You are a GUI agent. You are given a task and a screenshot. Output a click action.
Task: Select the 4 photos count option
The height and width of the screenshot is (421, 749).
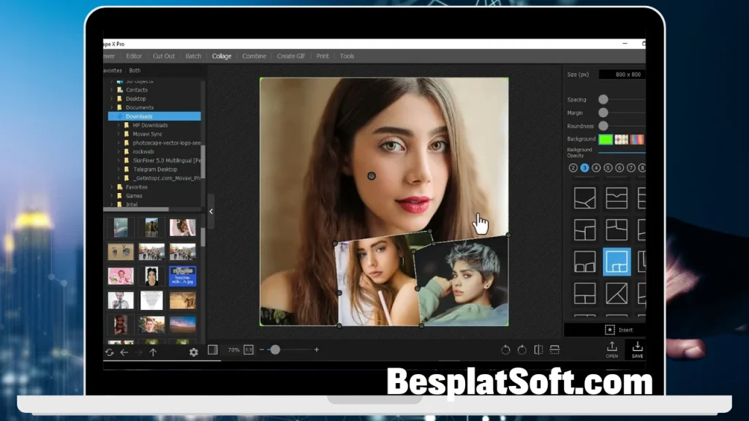click(596, 168)
